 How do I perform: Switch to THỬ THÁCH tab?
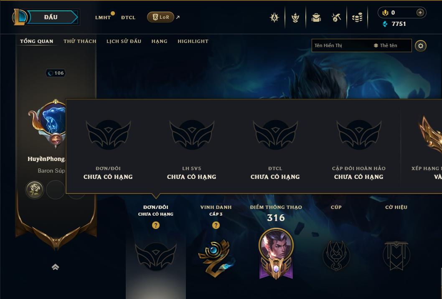[x=80, y=41]
